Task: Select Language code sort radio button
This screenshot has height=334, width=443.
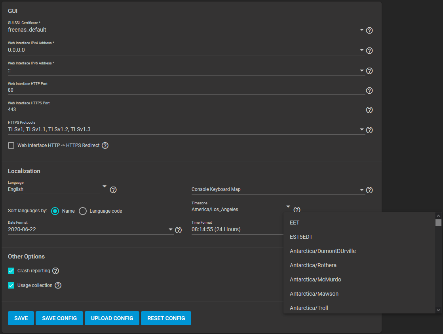Action: click(x=83, y=211)
